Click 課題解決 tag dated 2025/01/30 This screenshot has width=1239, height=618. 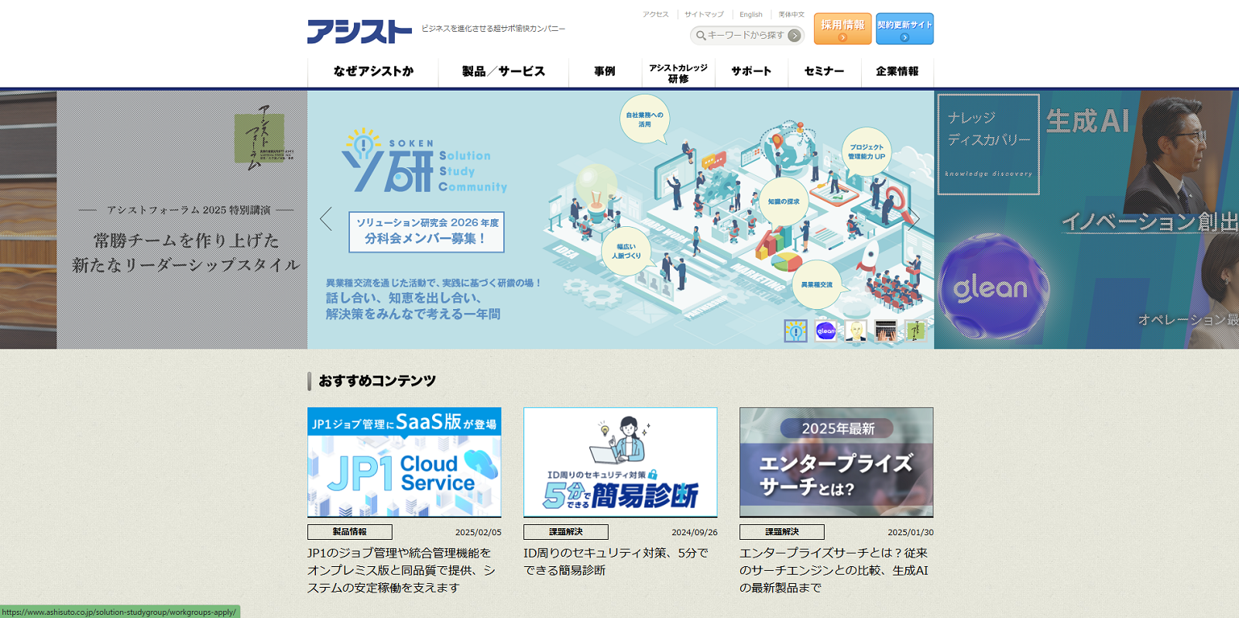[782, 532]
